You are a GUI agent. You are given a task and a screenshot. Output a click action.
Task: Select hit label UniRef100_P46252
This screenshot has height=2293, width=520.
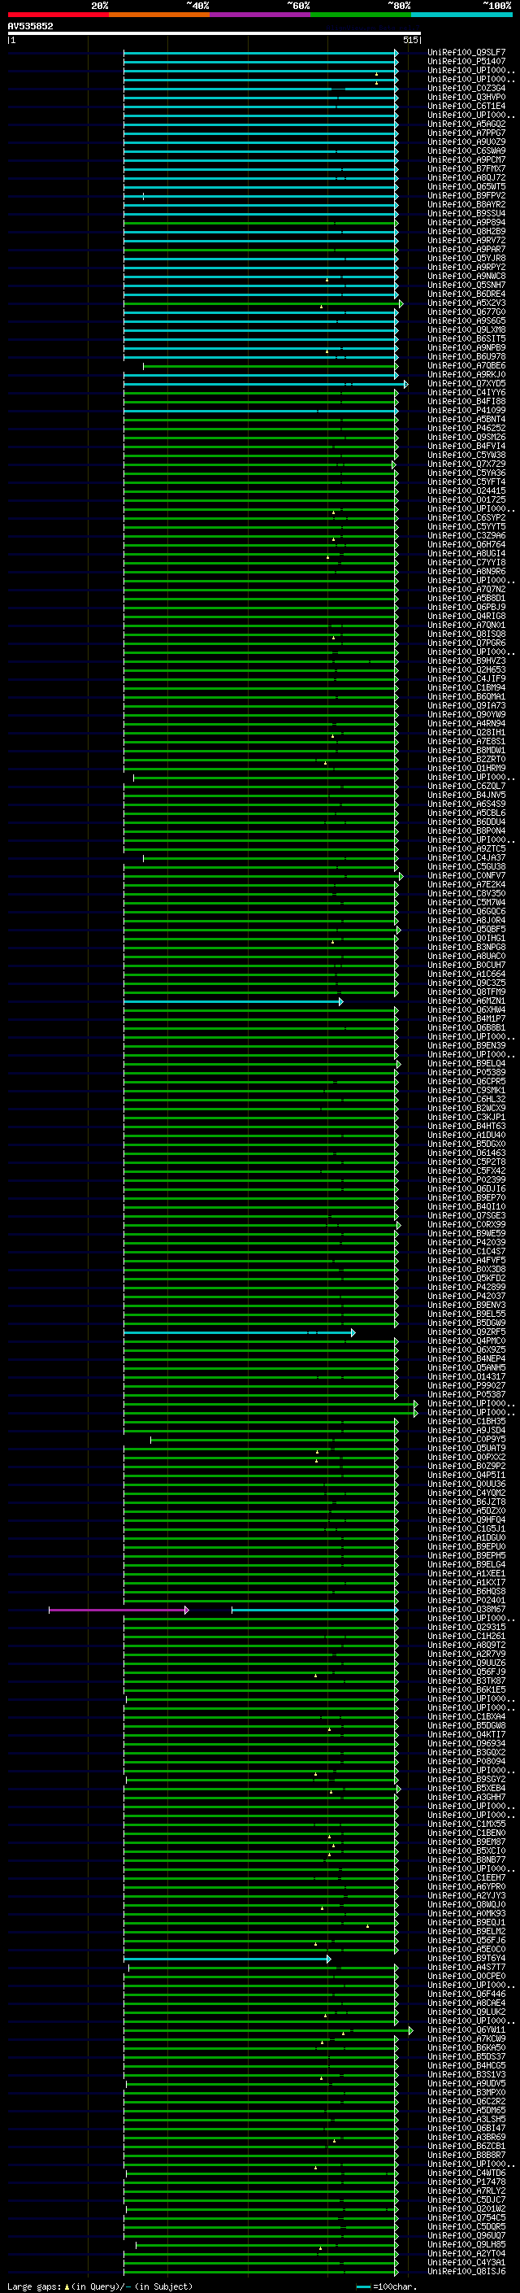coord(466,428)
